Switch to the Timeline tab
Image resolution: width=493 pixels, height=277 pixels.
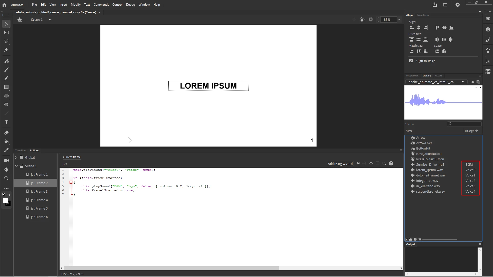(20, 151)
